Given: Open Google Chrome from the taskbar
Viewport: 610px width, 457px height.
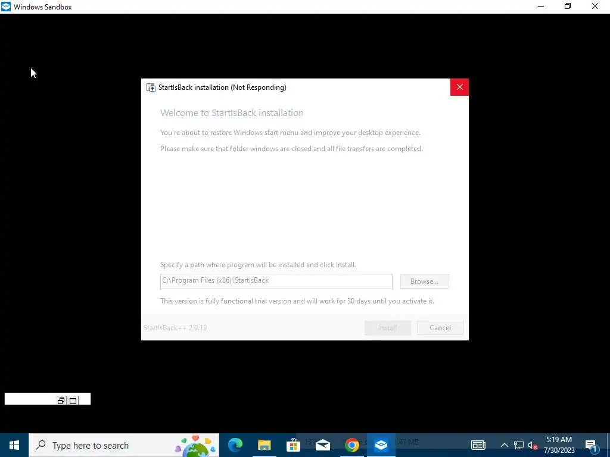Looking at the screenshot, I should (351, 445).
